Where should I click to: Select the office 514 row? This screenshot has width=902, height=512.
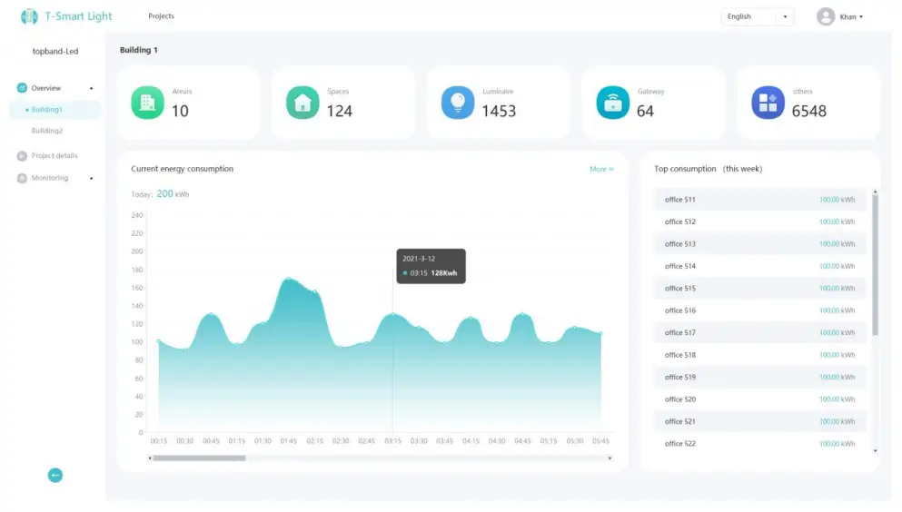click(759, 266)
